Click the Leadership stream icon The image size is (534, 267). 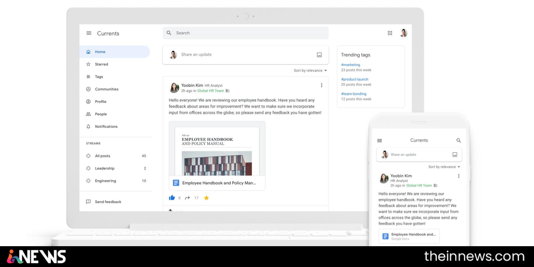[88, 168]
